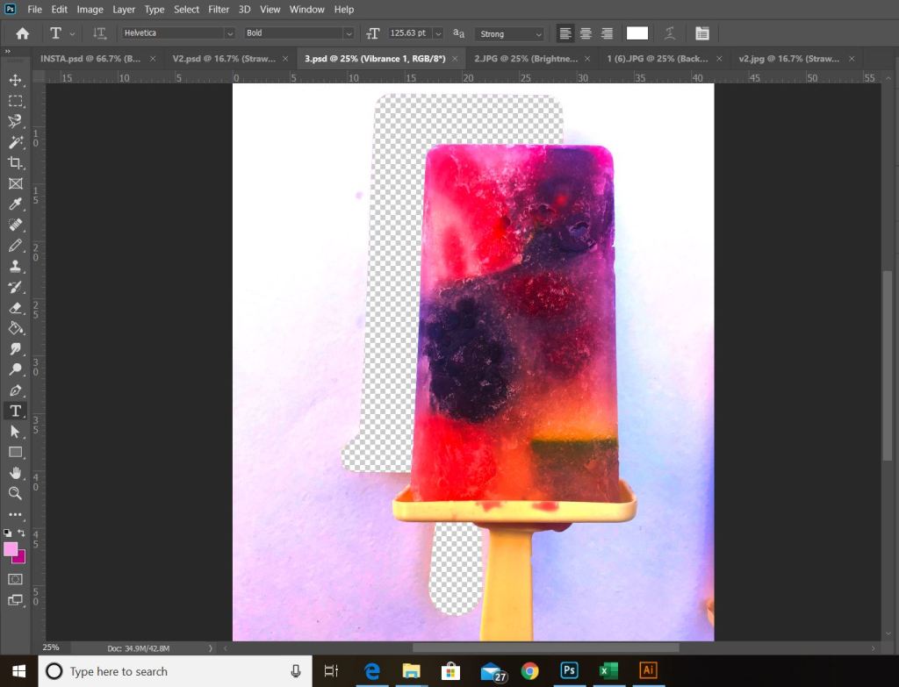Viewport: 899px width, 687px height.
Task: Switch to the Hand tool
Action: (15, 473)
